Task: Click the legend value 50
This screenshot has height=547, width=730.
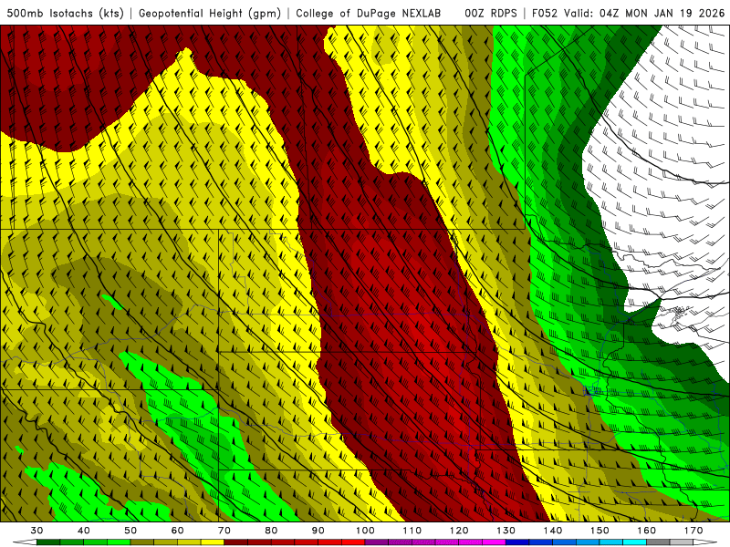Action: tap(130, 531)
